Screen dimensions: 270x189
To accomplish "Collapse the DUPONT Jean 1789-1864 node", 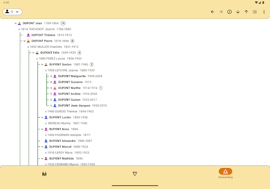I will [x=15, y=23].
